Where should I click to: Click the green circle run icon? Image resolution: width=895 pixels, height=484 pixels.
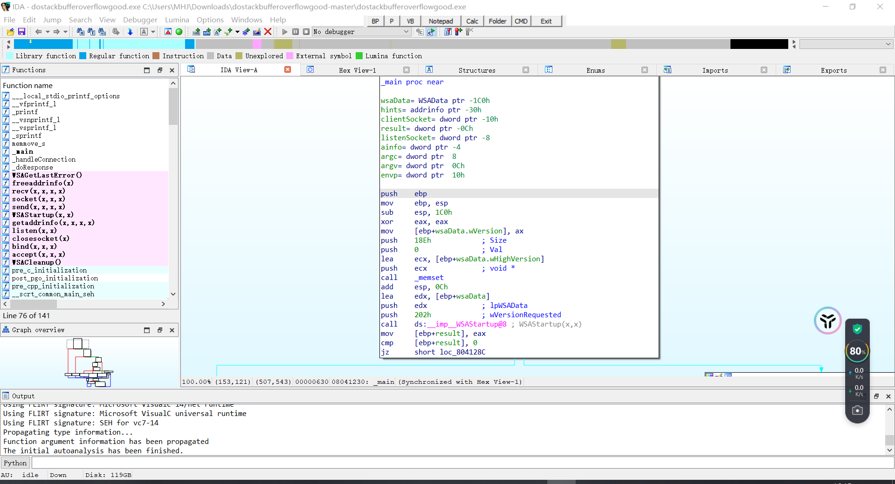pos(179,32)
